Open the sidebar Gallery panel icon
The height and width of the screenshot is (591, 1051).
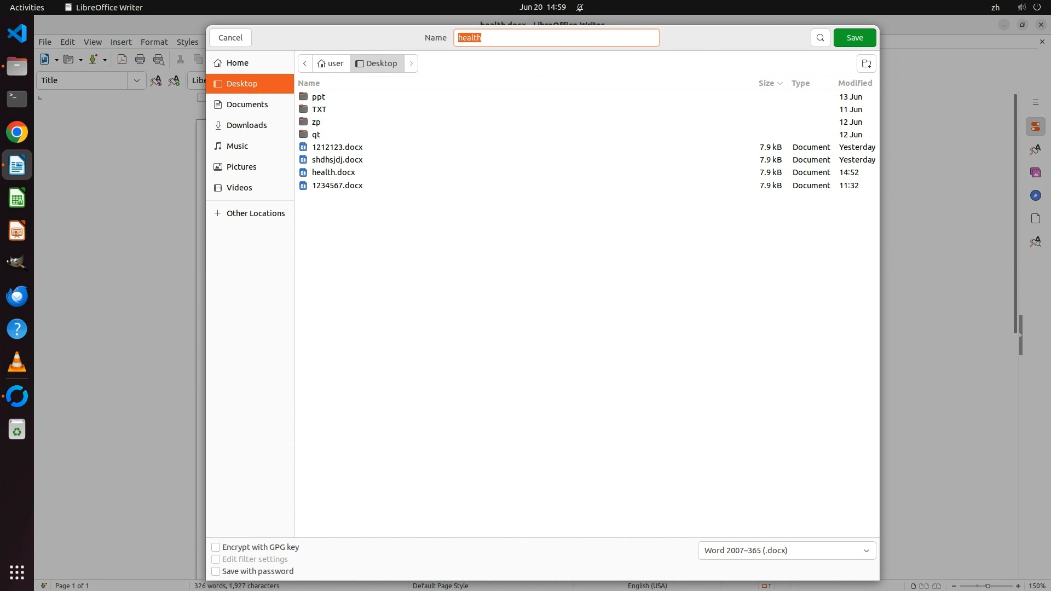[1035, 172]
